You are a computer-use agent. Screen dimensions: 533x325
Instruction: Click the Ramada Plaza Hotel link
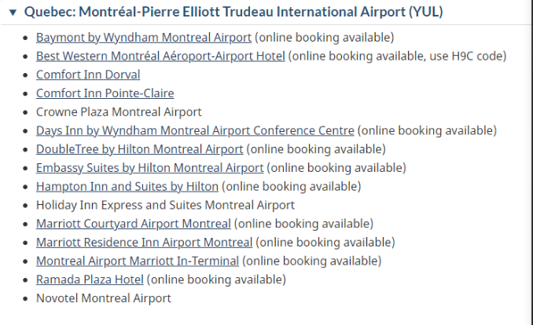(90, 279)
